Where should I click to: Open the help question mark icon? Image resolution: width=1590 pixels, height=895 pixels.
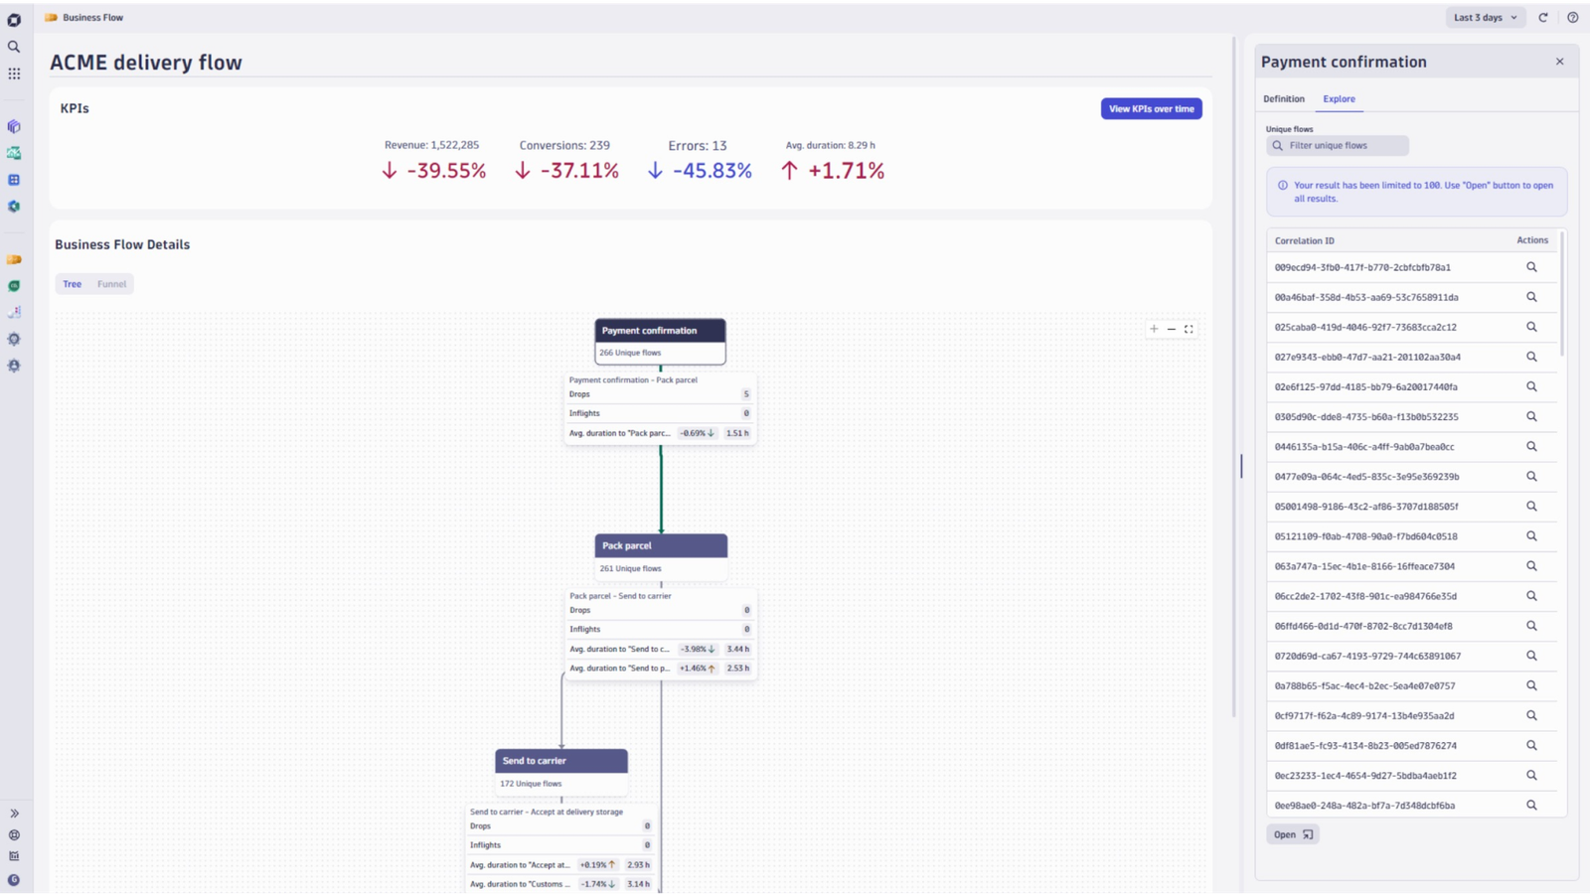click(1572, 17)
